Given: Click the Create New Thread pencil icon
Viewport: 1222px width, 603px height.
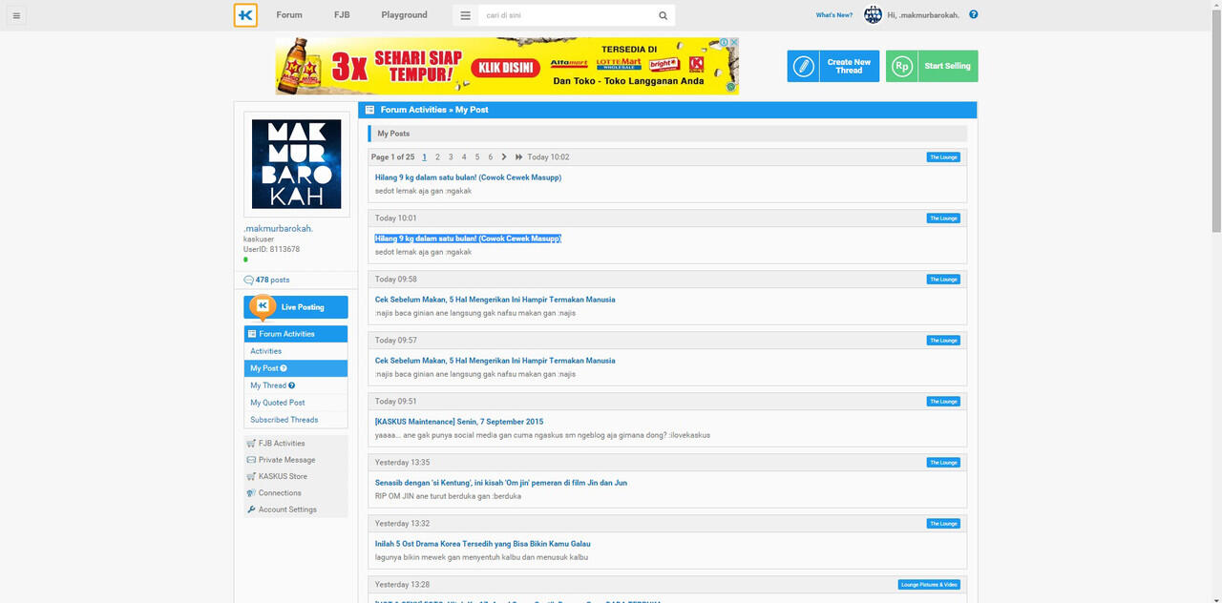Looking at the screenshot, I should [804, 66].
